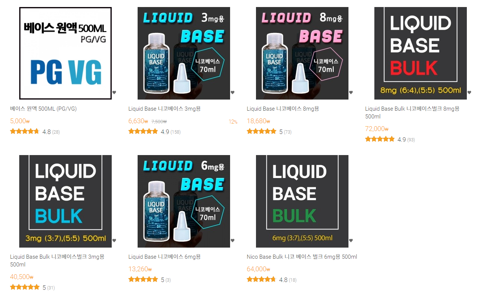
Task: Open link 베이스 원액 500ML (PG/VG)
Action: pyautogui.click(x=43, y=109)
